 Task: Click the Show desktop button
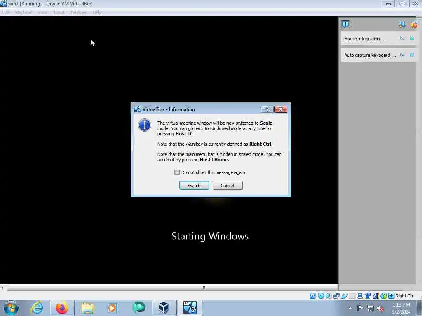click(x=419, y=308)
